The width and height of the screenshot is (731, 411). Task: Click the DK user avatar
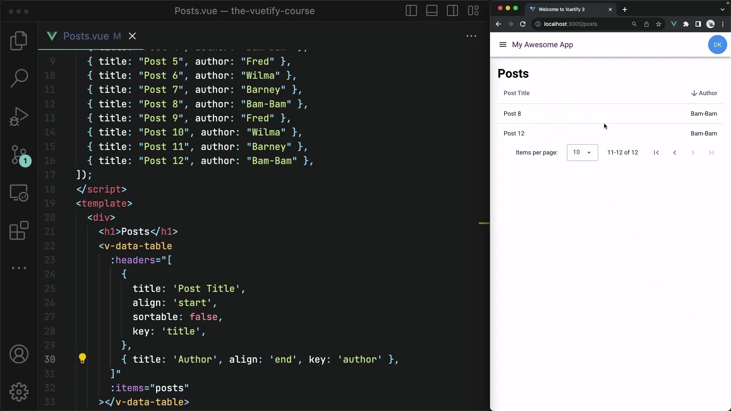coord(717,45)
